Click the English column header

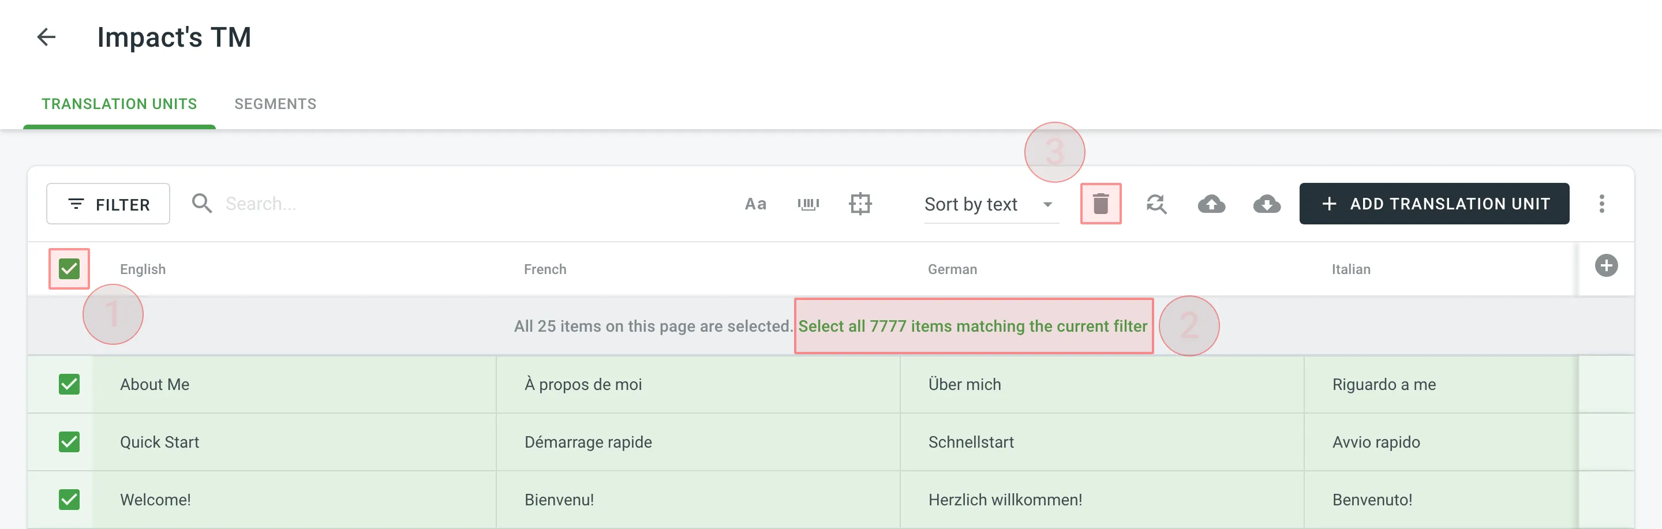pos(143,269)
